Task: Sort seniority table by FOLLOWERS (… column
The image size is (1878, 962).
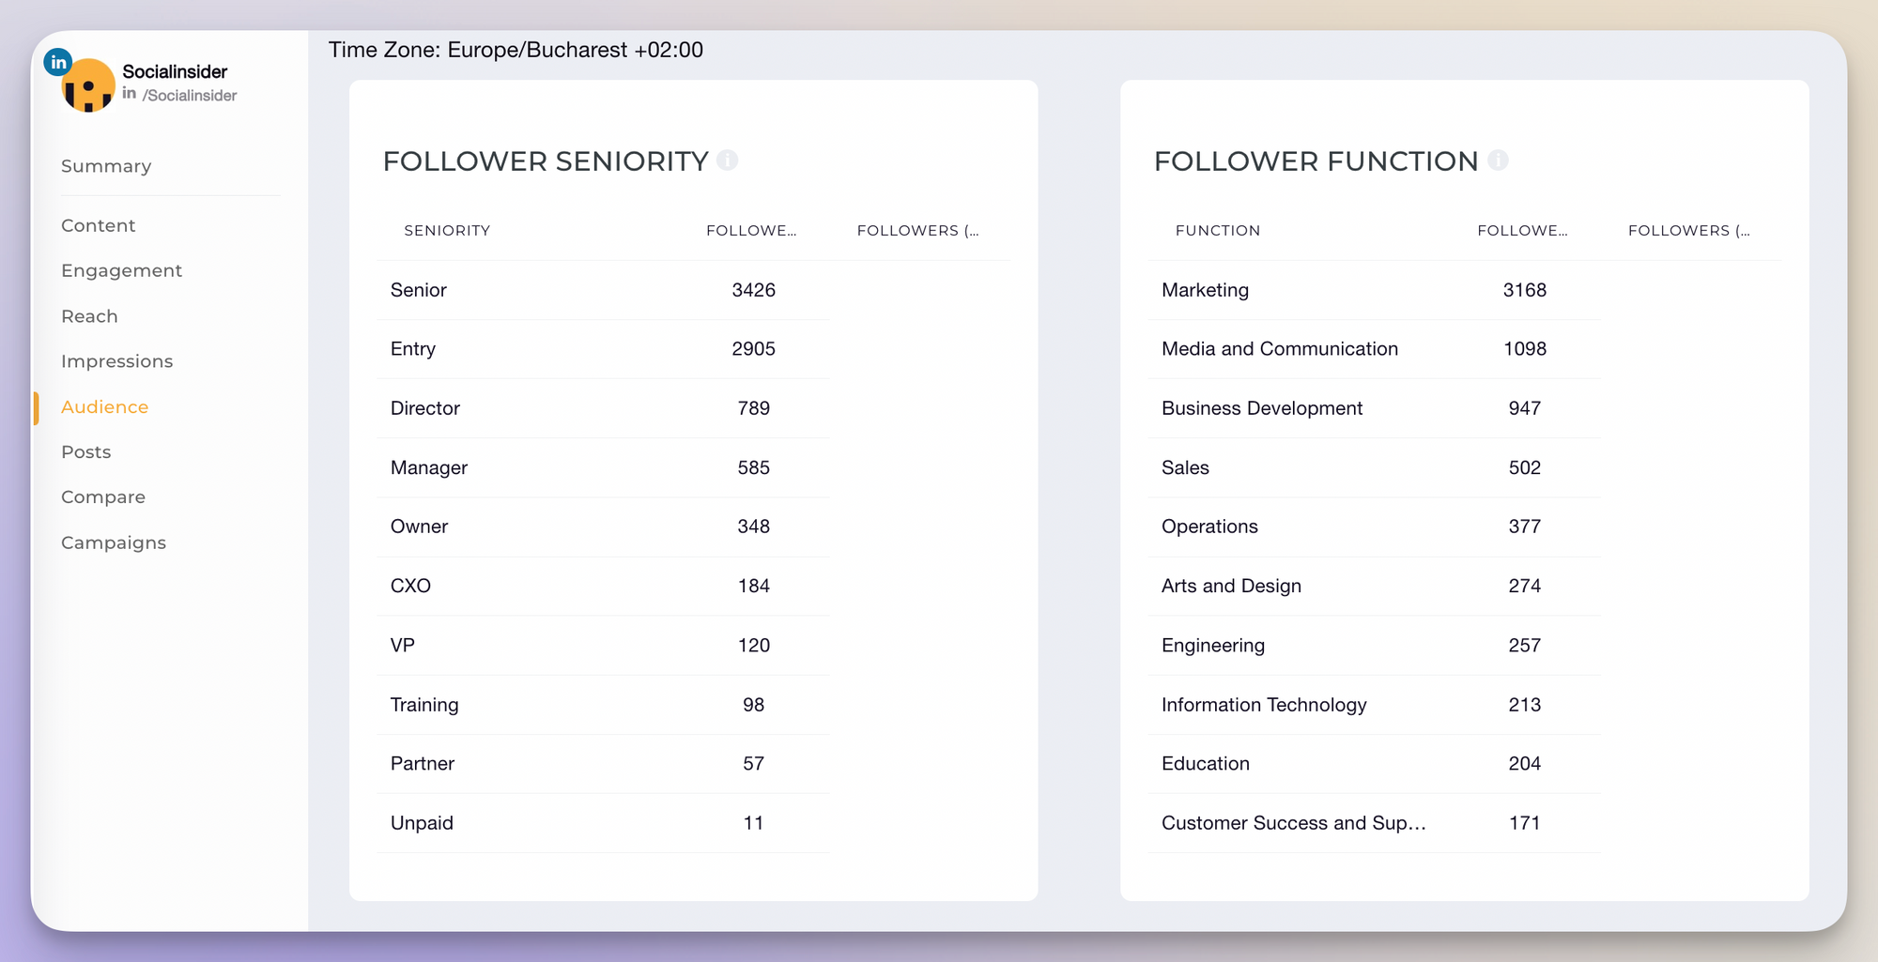Action: coord(918,230)
